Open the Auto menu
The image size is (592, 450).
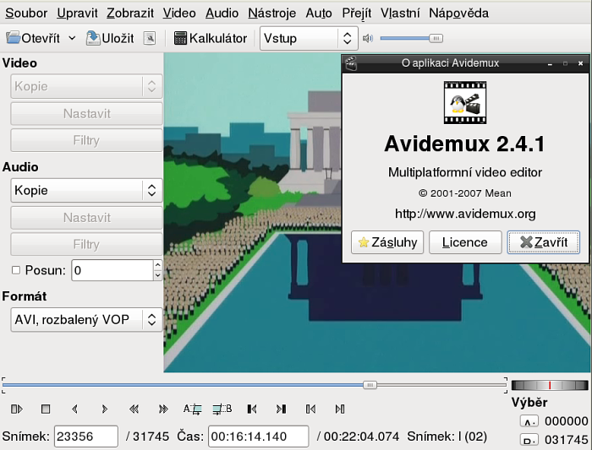(x=319, y=14)
